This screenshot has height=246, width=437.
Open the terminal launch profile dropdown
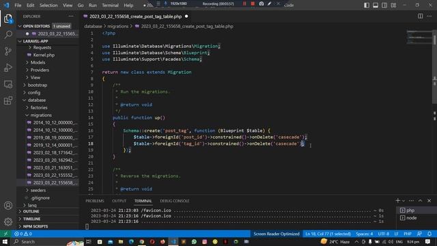404,201
